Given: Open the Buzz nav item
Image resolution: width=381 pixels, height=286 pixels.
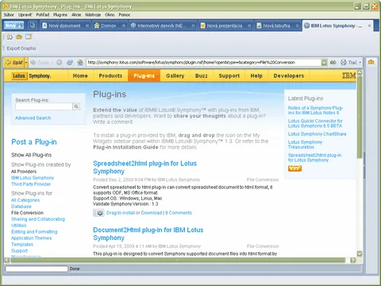Looking at the screenshot, I should tap(202, 75).
